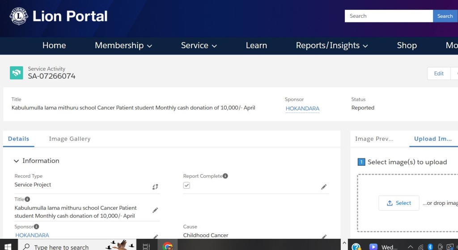Click the help icon in system tray
Viewport: 458px width, 250px height.
(356, 247)
